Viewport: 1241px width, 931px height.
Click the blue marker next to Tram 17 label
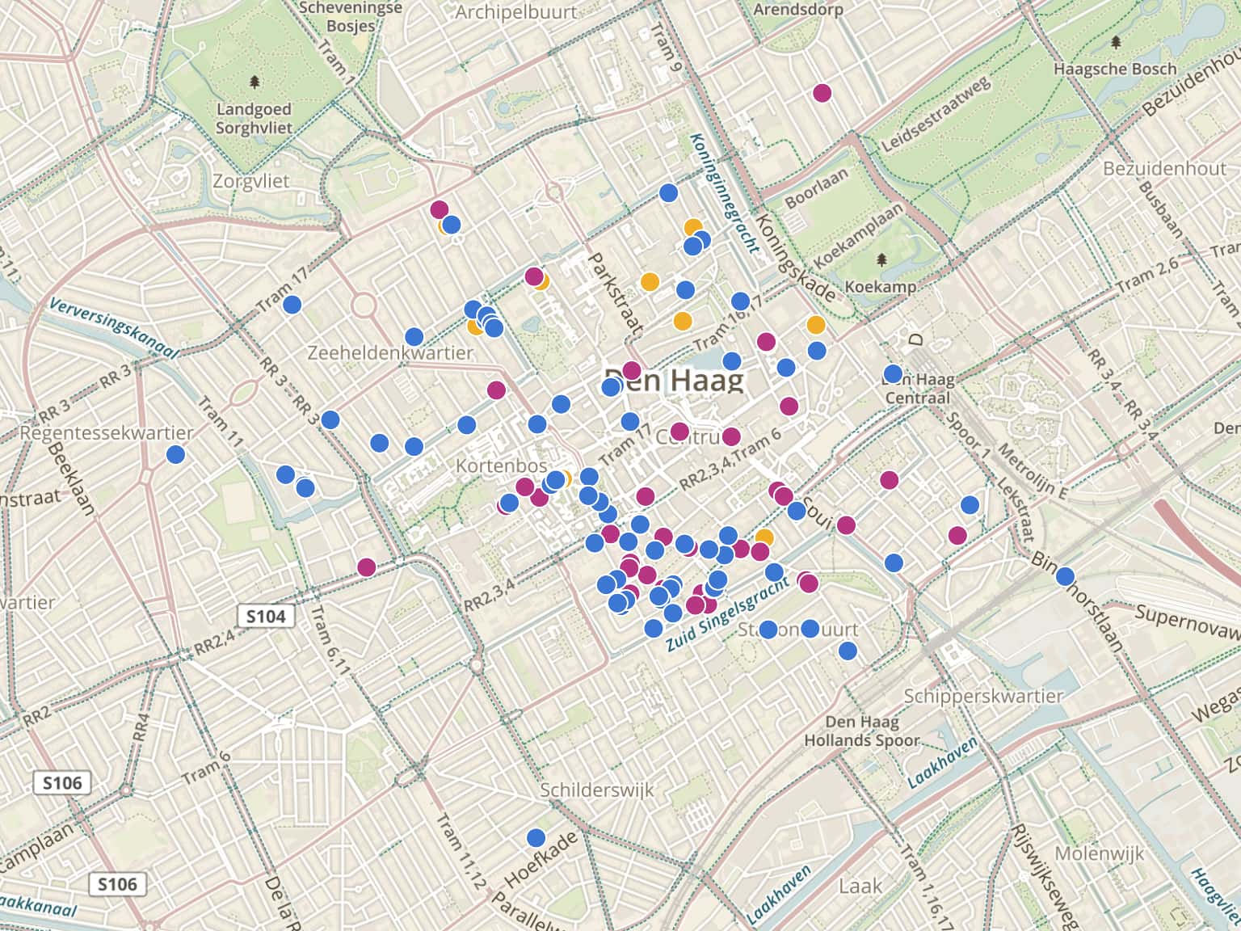pos(292,305)
